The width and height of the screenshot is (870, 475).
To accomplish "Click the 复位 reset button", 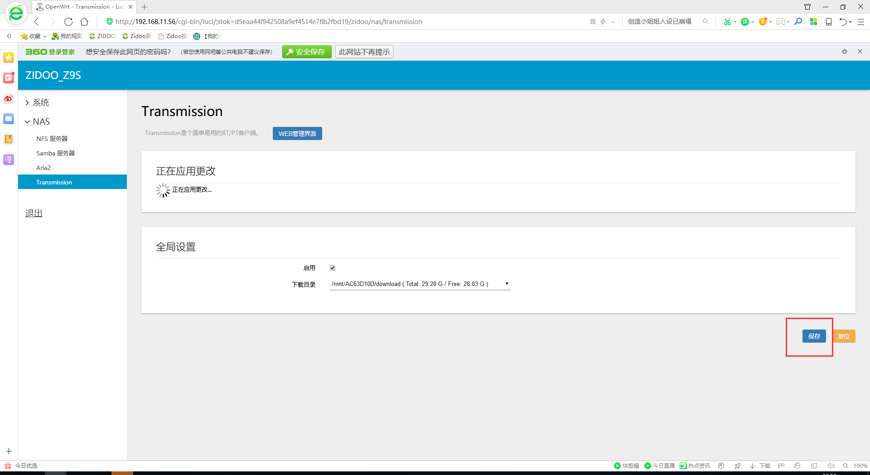I will pyautogui.click(x=844, y=336).
